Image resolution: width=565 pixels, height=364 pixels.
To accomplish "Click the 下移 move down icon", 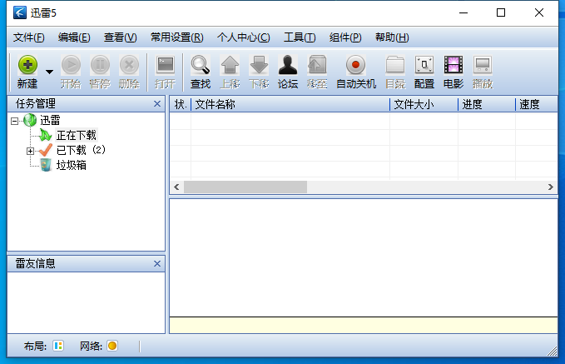I will 259,72.
